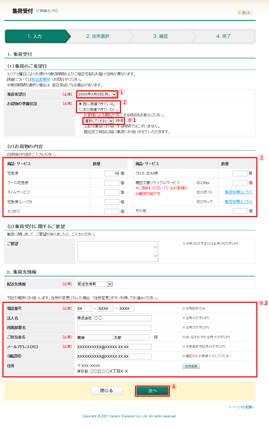This screenshot has width=269, height=428.
Task: Click the 閉じる button at the bottom
Action: pos(107,391)
